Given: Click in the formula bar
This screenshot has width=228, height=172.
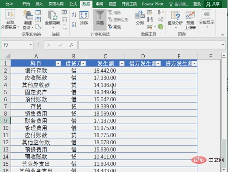Looking at the screenshot, I should (150, 45).
